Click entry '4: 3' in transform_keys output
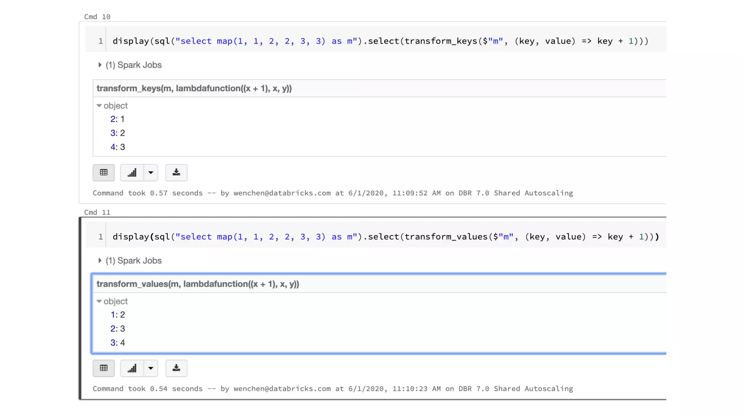Image resolution: width=743 pixels, height=418 pixels. click(x=118, y=147)
